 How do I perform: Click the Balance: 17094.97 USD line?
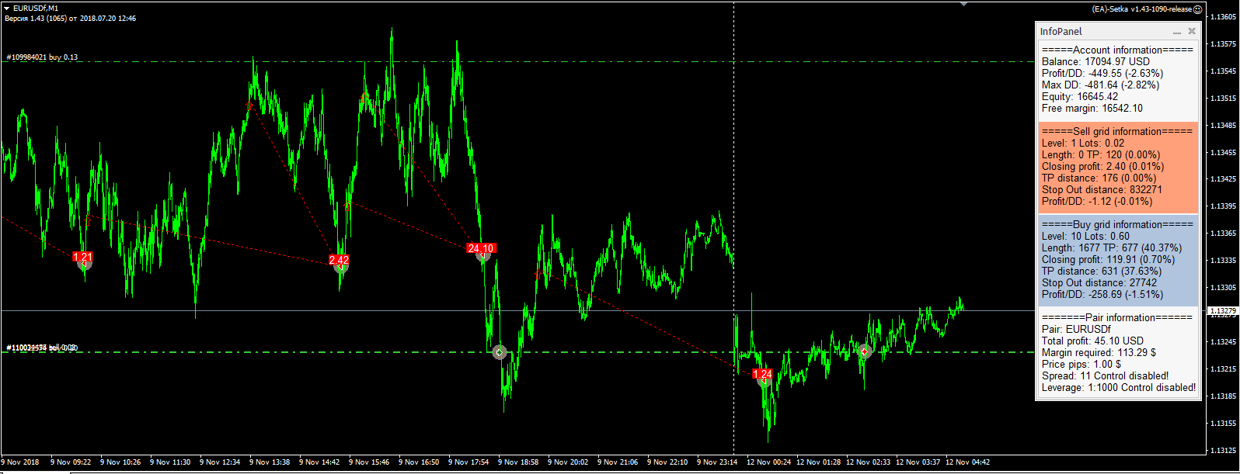point(1095,61)
